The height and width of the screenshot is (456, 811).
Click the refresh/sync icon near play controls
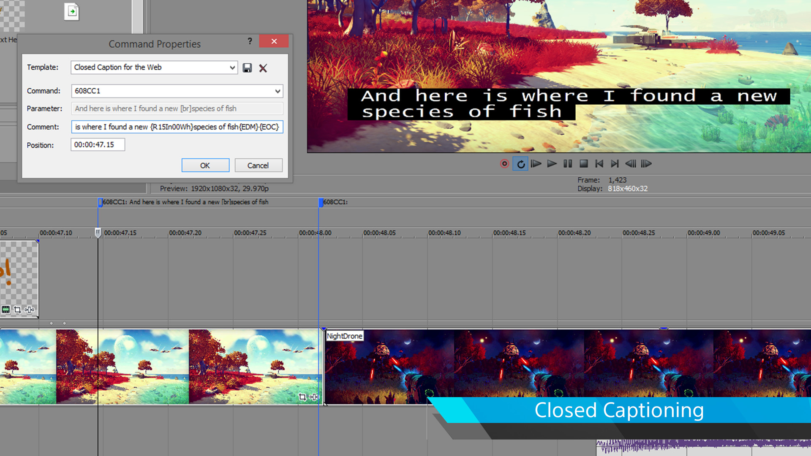[x=520, y=163]
